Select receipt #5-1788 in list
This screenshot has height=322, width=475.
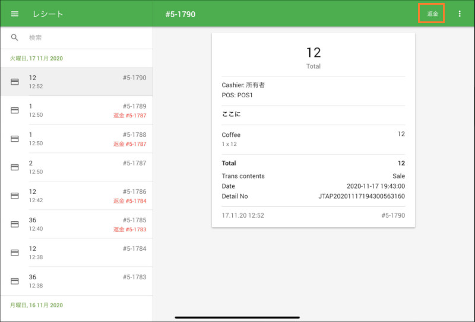77,139
